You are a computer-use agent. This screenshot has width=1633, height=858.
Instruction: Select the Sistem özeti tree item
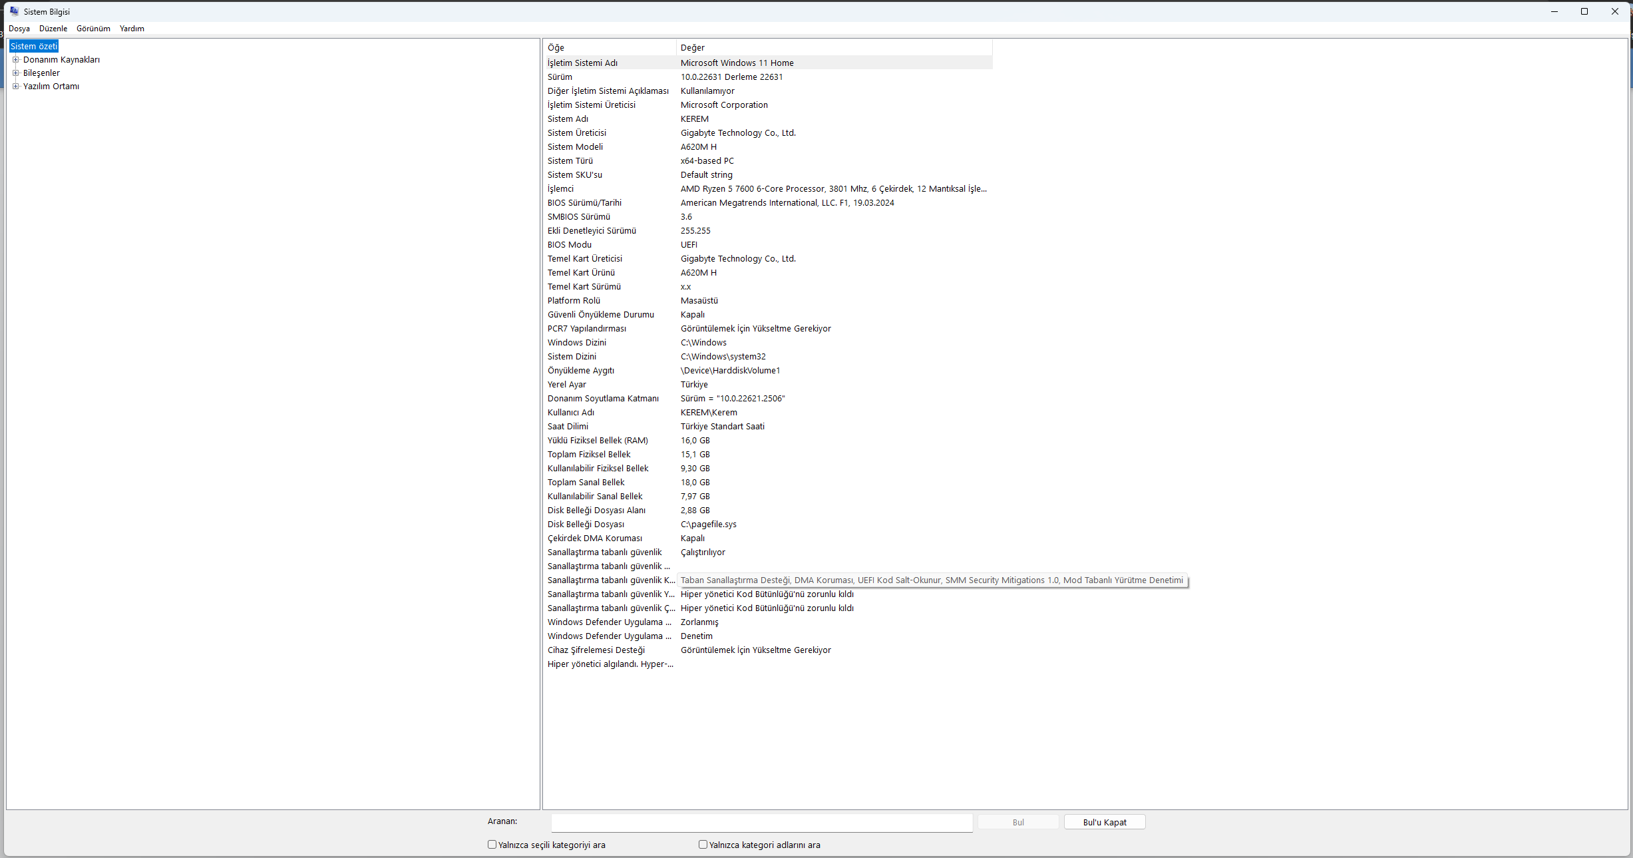pos(34,47)
